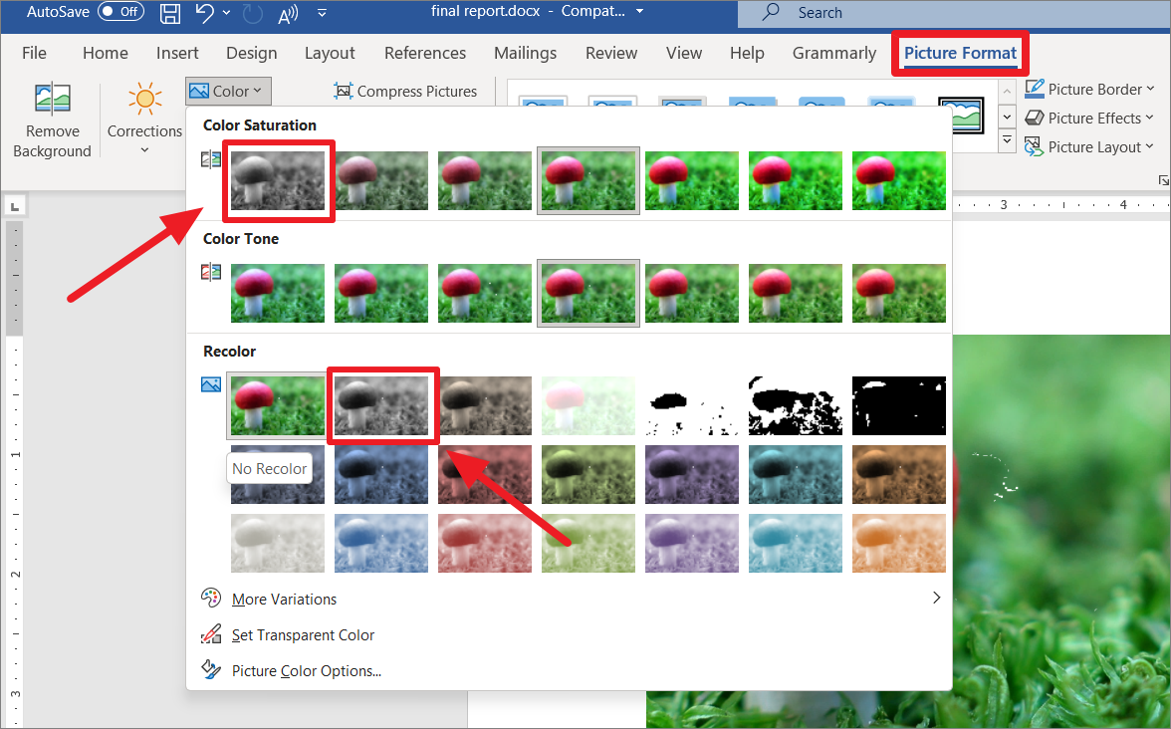Select the Mailings tab

525,53
